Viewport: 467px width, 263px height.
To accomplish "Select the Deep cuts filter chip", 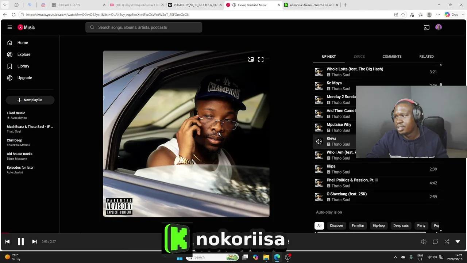I will (x=401, y=226).
